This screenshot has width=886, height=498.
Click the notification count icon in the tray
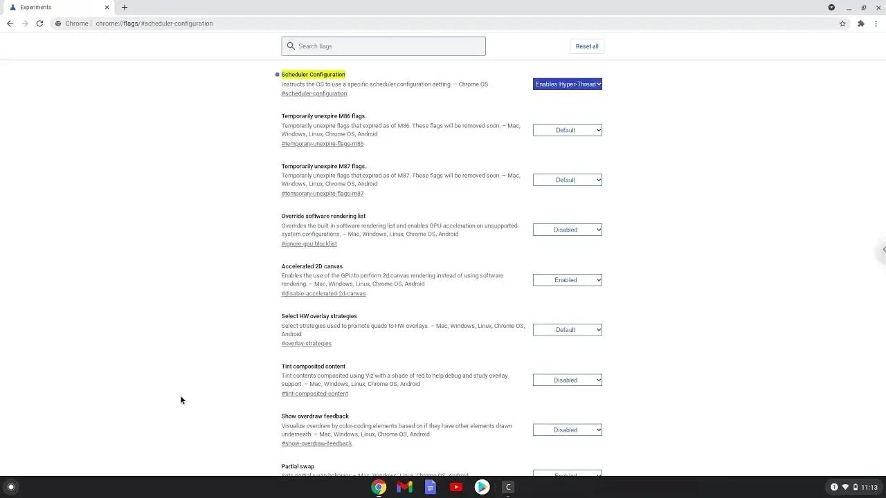coord(834,487)
